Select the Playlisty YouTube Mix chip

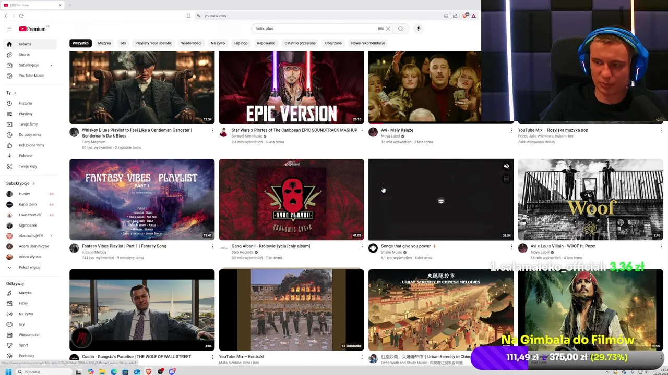(153, 43)
